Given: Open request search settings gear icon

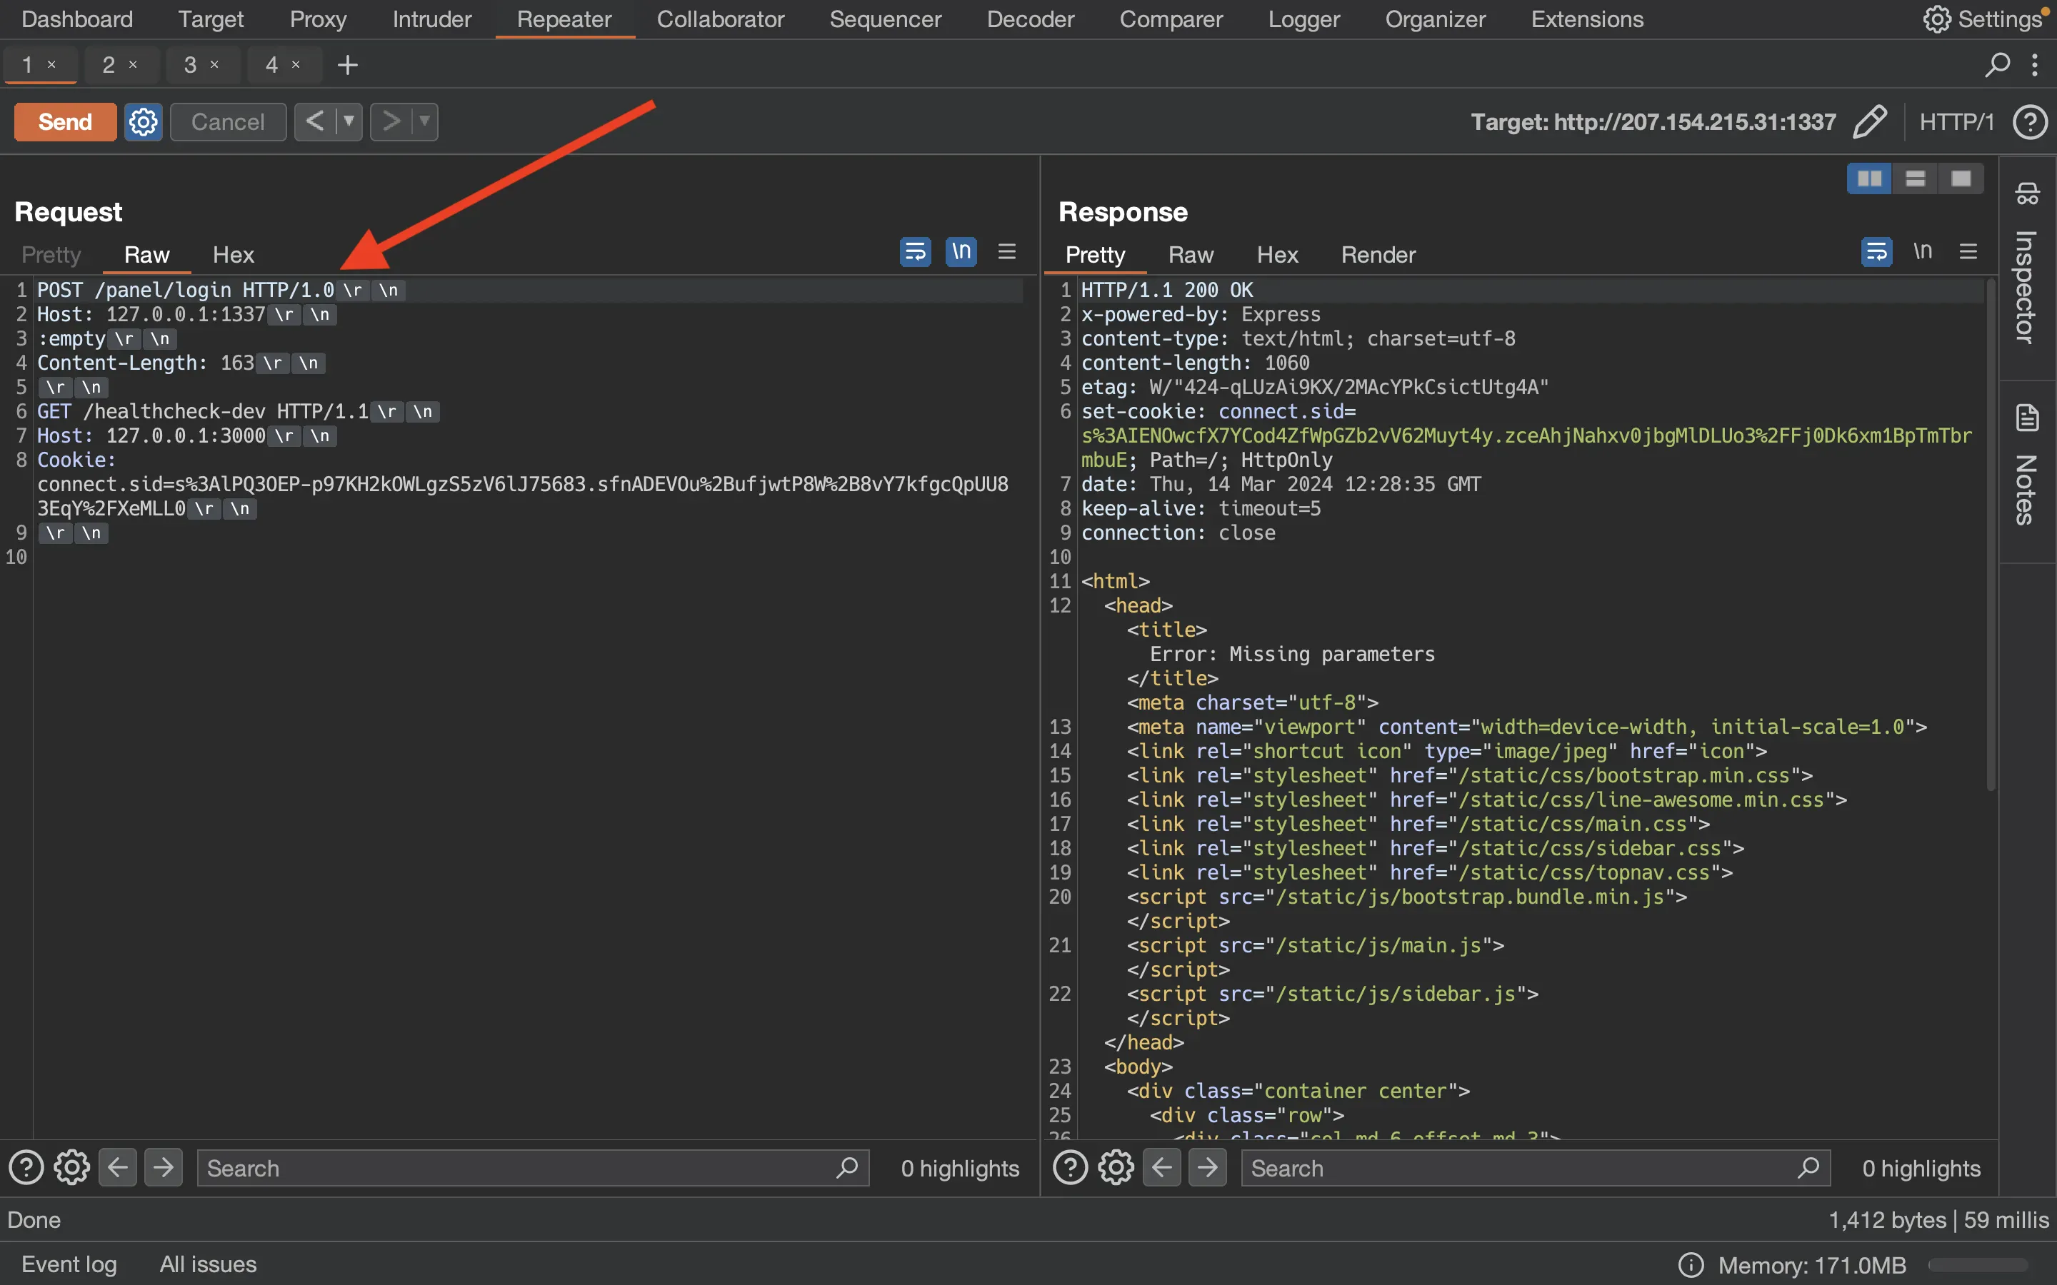Looking at the screenshot, I should [x=72, y=1168].
